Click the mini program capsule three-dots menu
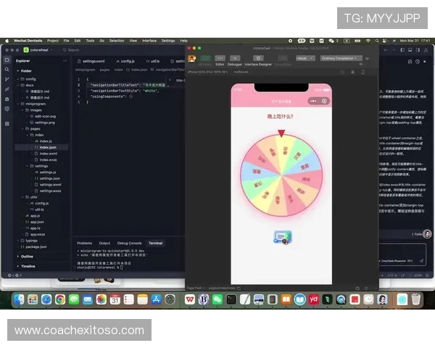The height and width of the screenshot is (348, 435). click(x=314, y=101)
